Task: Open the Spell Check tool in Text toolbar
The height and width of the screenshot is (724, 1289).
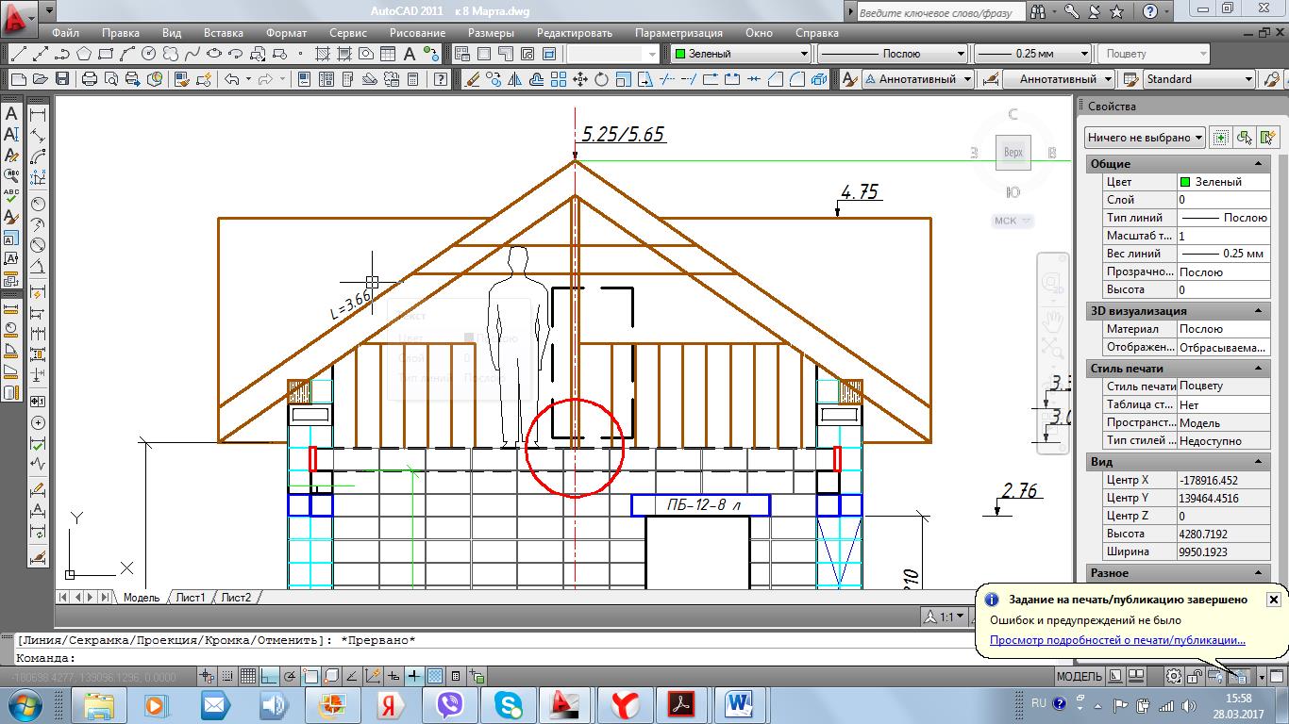Action: 12,195
